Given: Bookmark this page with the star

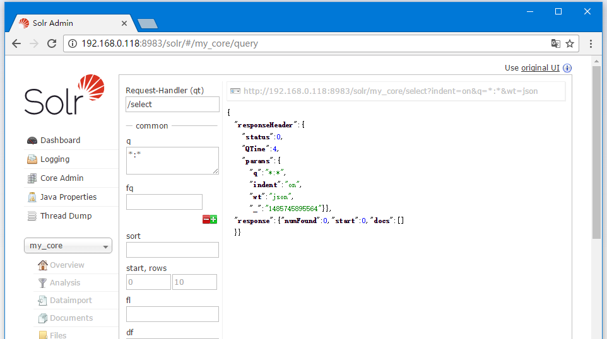Looking at the screenshot, I should point(570,43).
